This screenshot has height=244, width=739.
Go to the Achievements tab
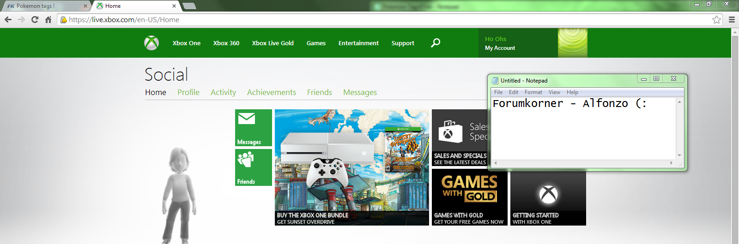(x=272, y=92)
